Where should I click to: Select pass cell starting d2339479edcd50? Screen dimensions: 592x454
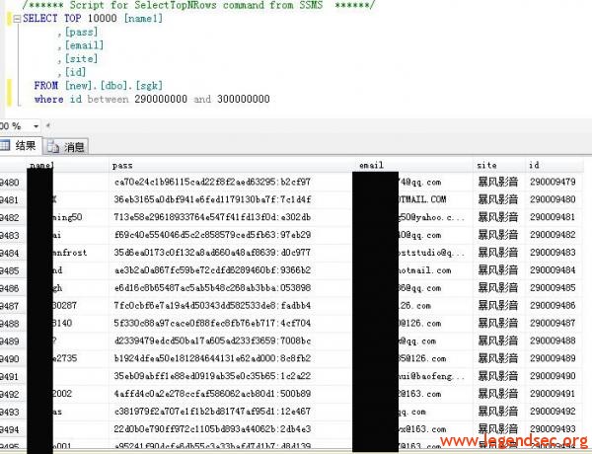point(232,340)
